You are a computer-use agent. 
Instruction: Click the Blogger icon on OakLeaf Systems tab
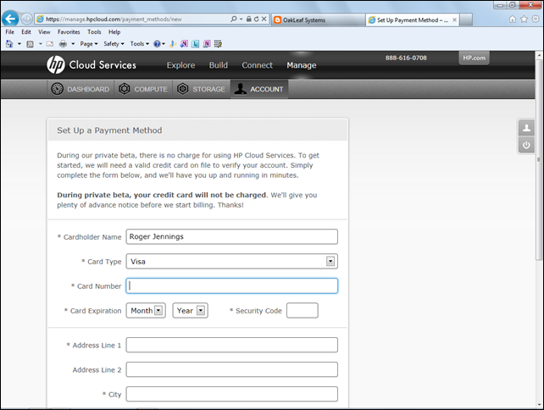click(278, 20)
